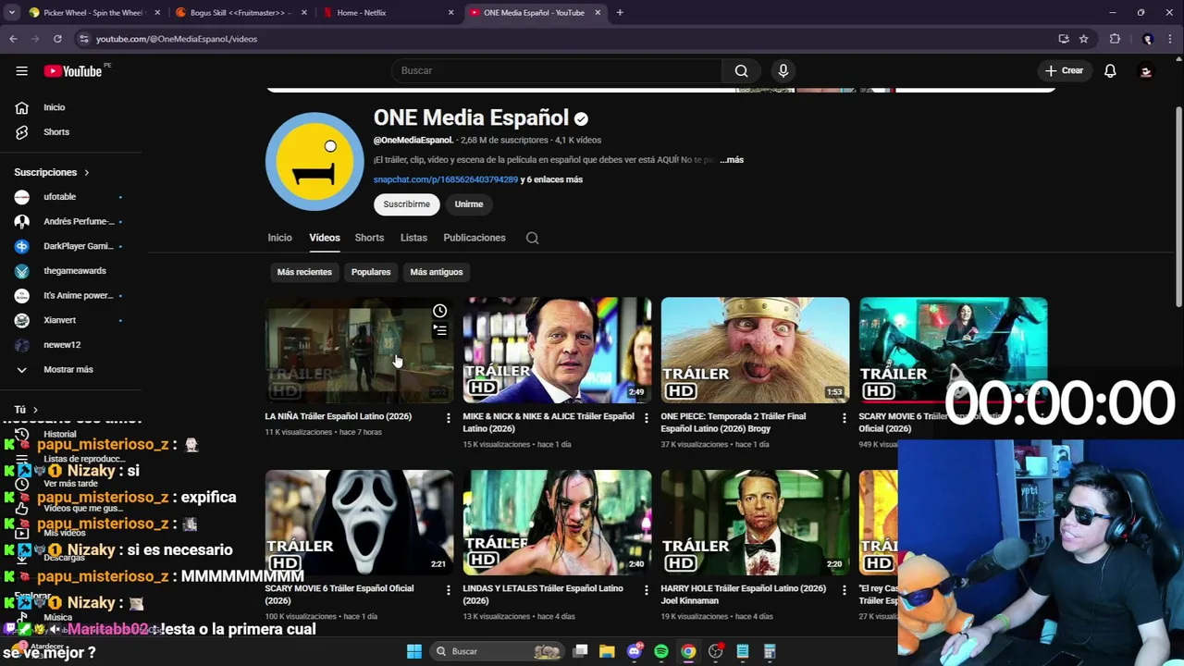Open a new browser tab
This screenshot has height=666, width=1184.
[x=620, y=13]
